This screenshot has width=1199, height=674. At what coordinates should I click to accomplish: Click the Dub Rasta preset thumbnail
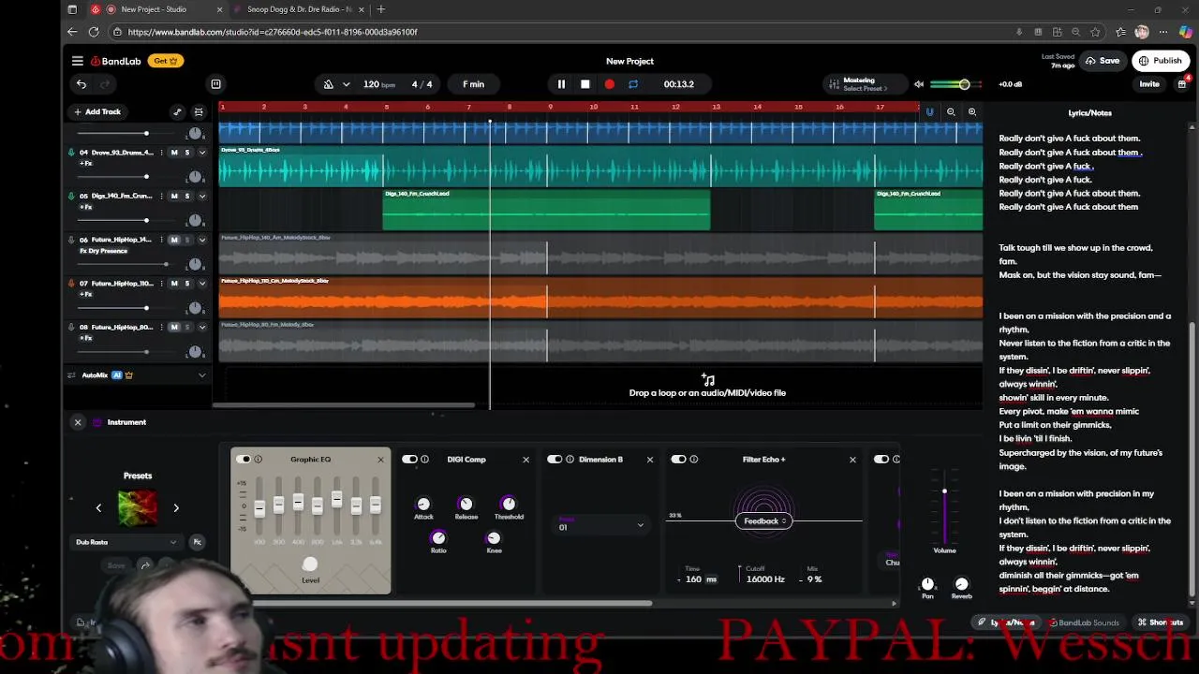[x=138, y=508]
